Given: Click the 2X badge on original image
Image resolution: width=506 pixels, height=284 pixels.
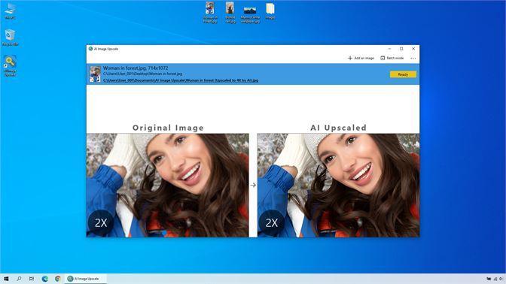Looking at the screenshot, I should [x=101, y=222].
